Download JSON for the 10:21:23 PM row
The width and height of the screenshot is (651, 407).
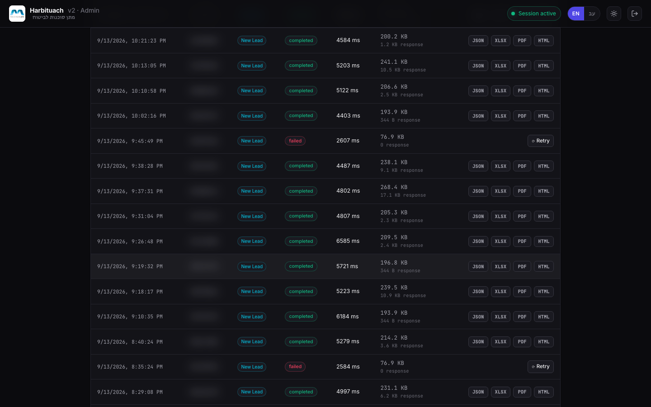478,41
